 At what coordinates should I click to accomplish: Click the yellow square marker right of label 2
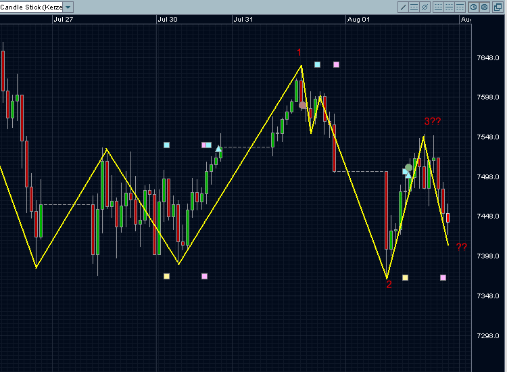click(405, 277)
